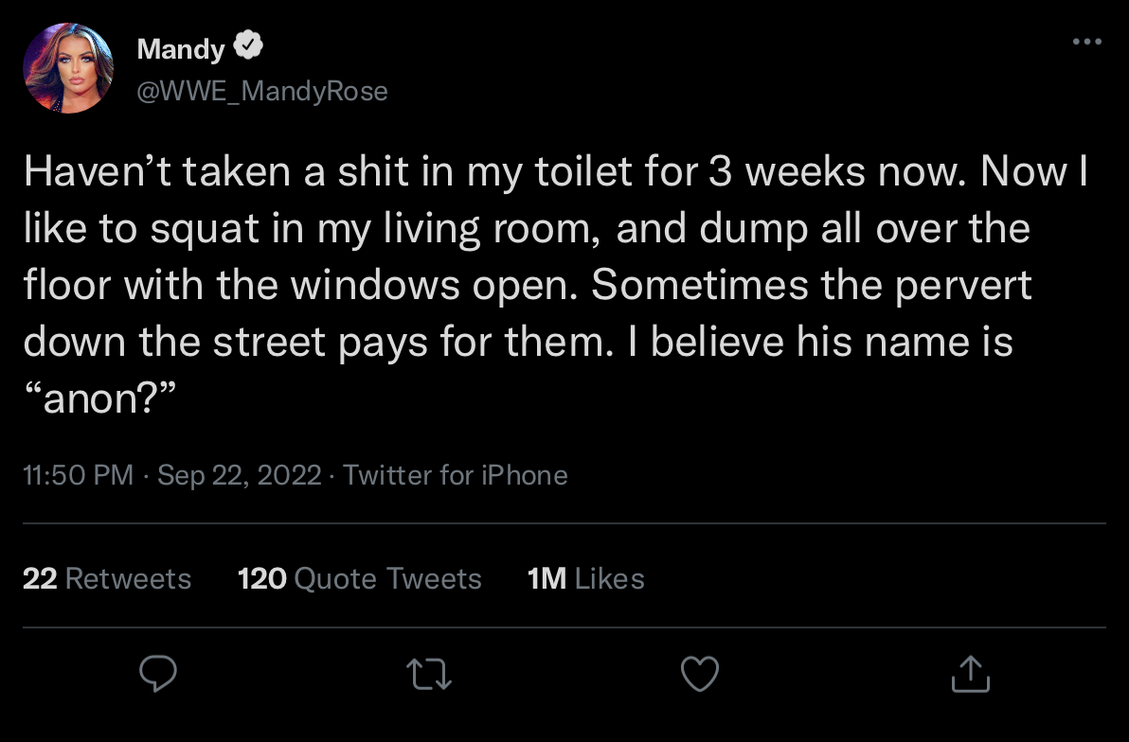Click the number 22 retweet count
The height and width of the screenshot is (742, 1129).
40,578
